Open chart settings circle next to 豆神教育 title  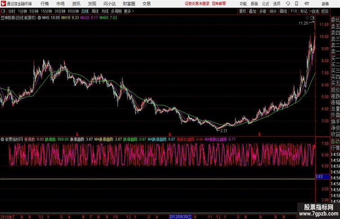[x=39, y=18]
